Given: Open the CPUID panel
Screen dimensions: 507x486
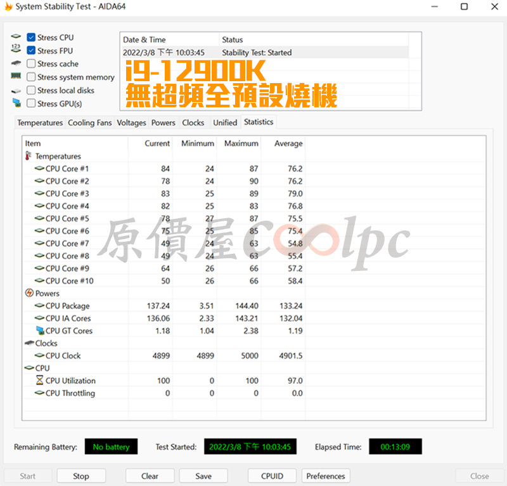Looking at the screenshot, I should [x=272, y=476].
